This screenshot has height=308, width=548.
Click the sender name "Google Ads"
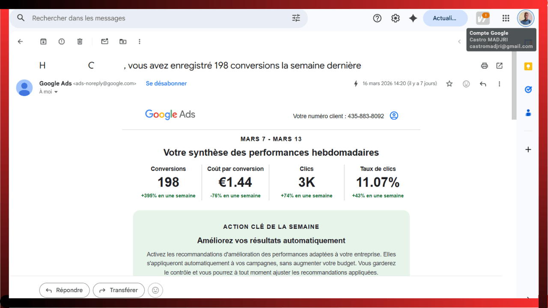pos(55,83)
